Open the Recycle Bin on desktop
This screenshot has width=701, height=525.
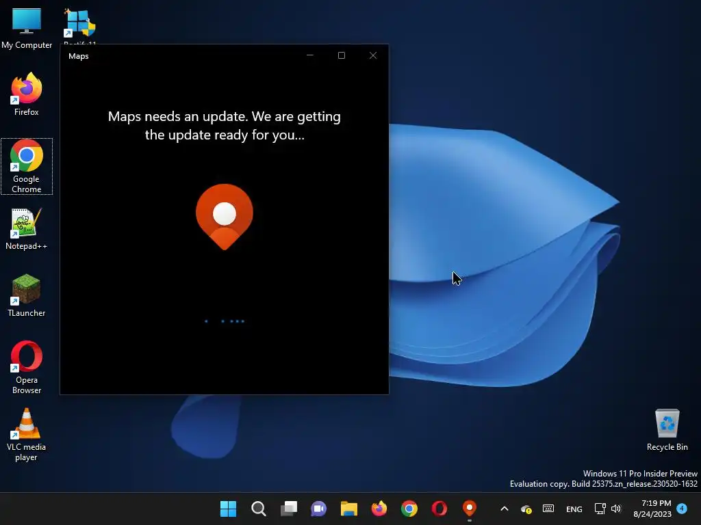tap(667, 429)
